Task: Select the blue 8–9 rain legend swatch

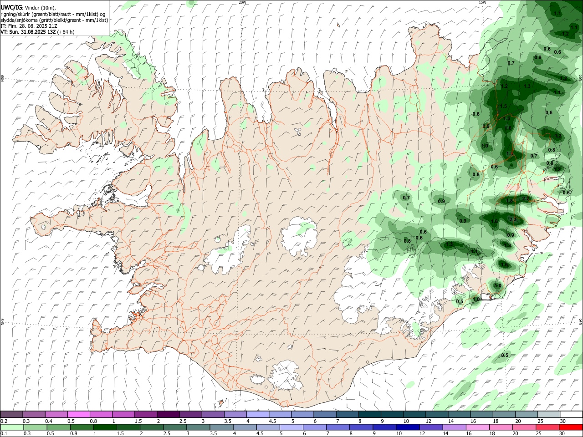Action: pos(362,427)
